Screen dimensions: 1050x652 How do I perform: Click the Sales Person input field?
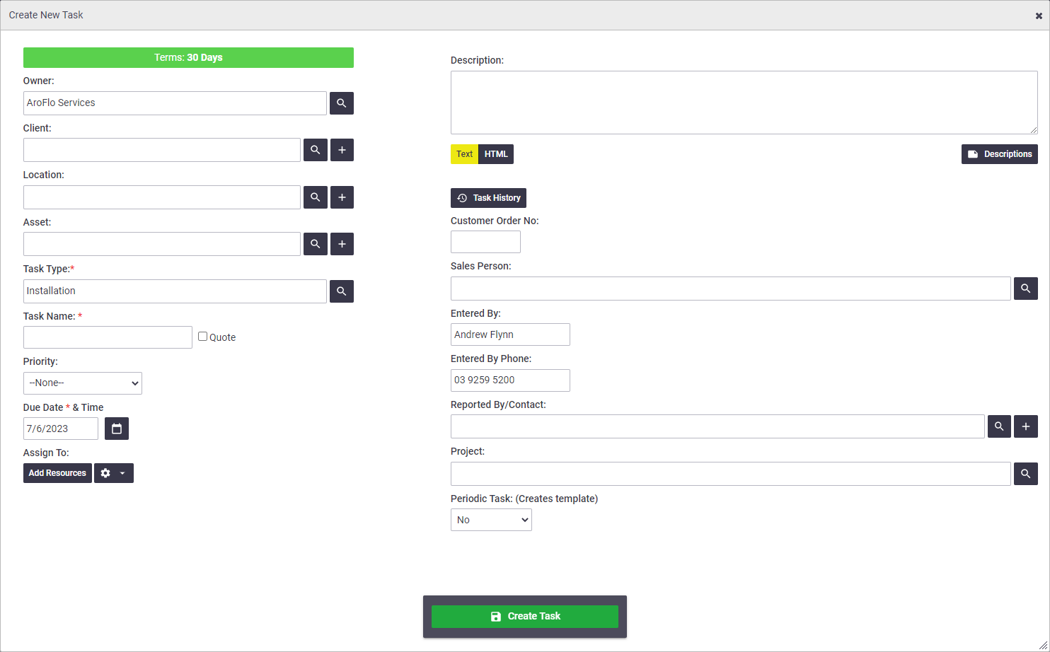[731, 289]
